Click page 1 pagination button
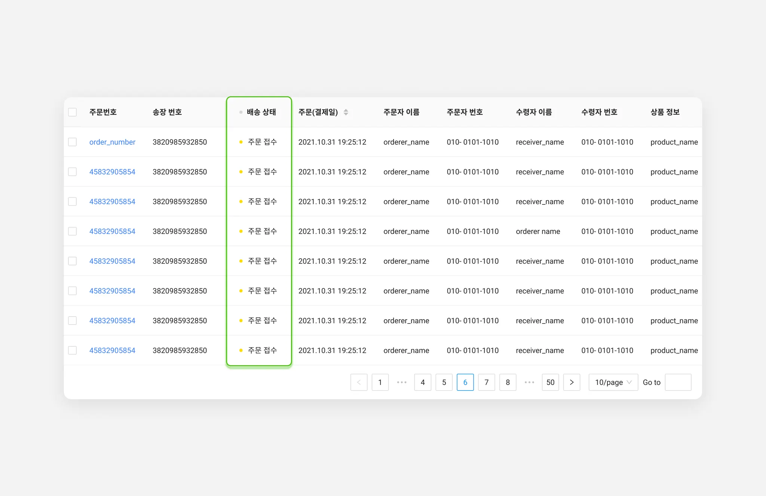This screenshot has width=766, height=496. 380,382
